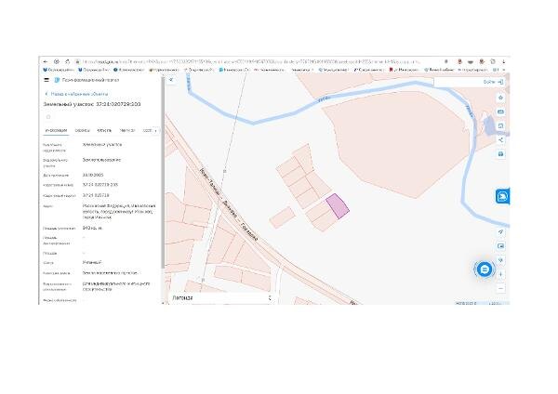Open the map layers tool
Image resolution: width=558 pixels, height=394 pixels.
(500, 98)
